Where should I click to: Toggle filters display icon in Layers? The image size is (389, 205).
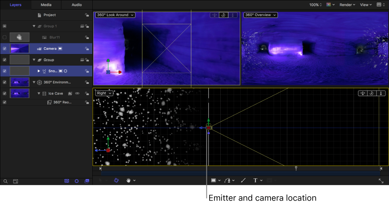coord(87,181)
